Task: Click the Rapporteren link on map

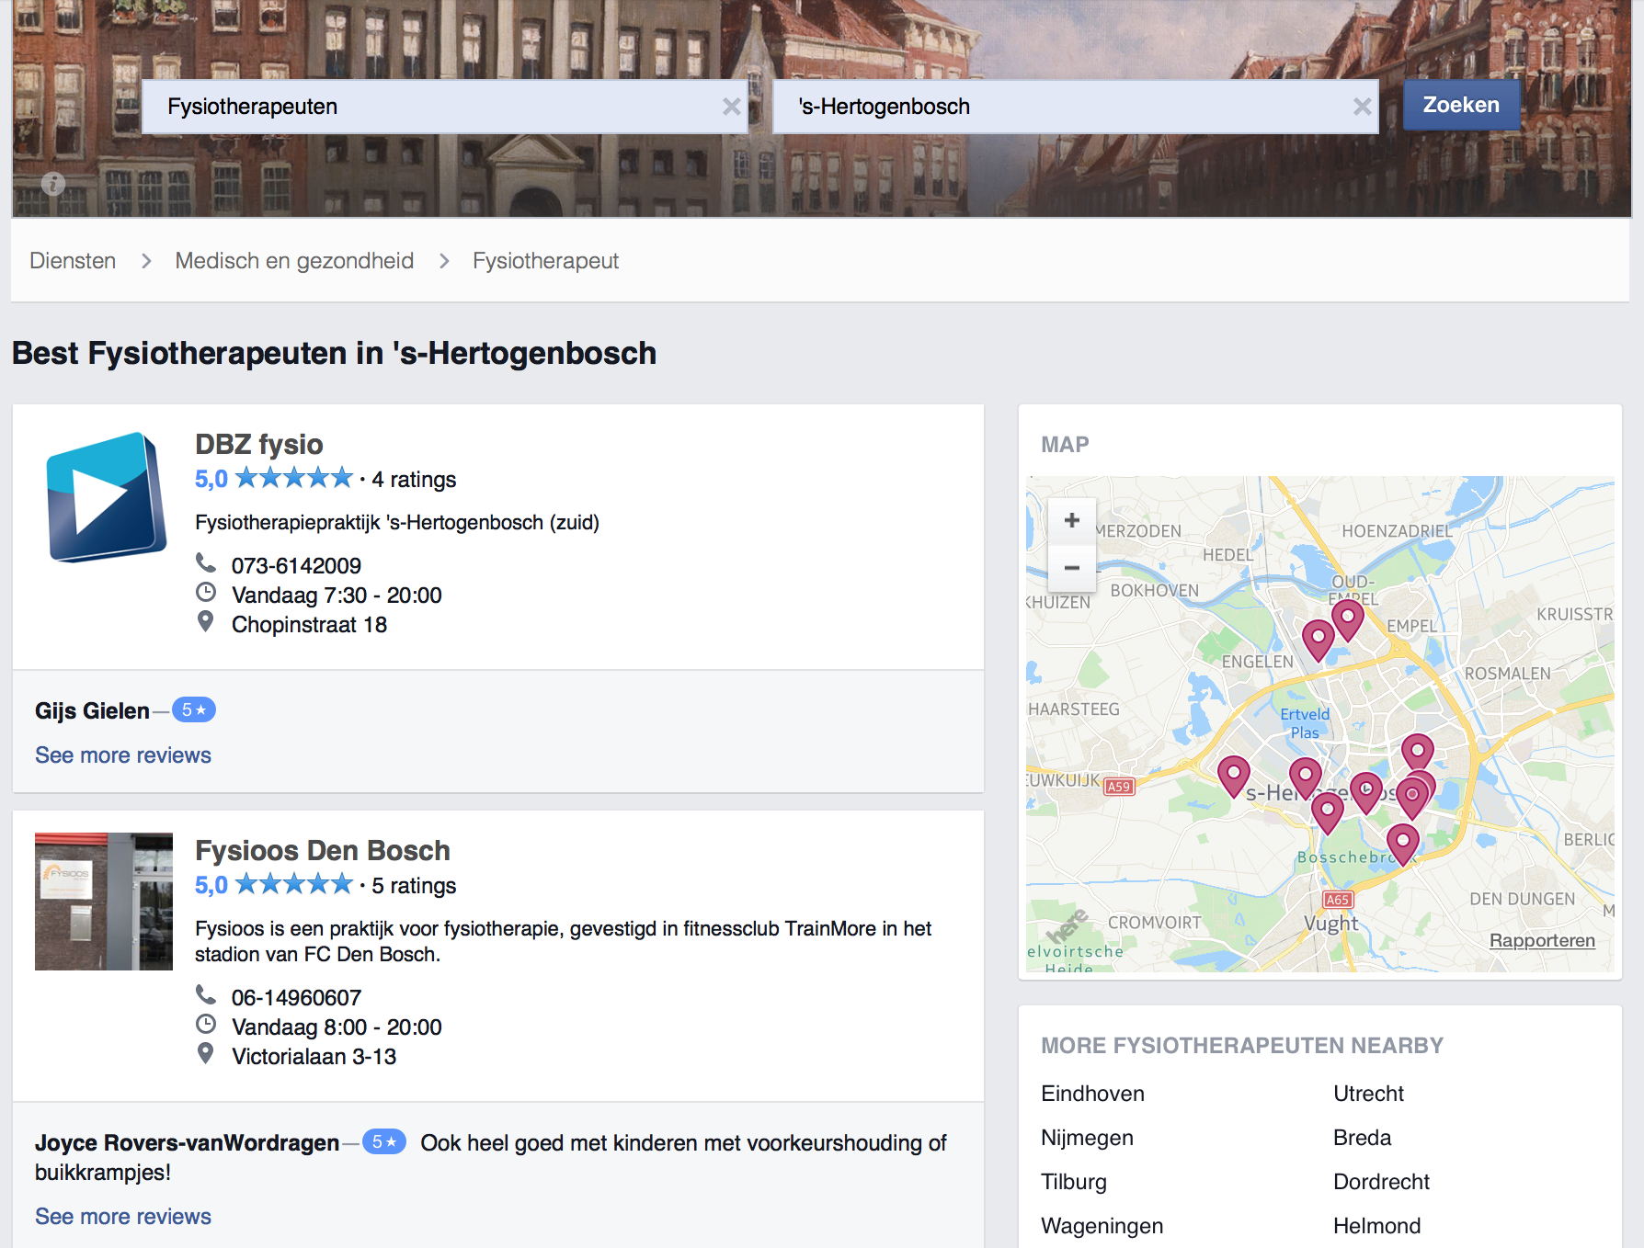Action: click(x=1542, y=940)
